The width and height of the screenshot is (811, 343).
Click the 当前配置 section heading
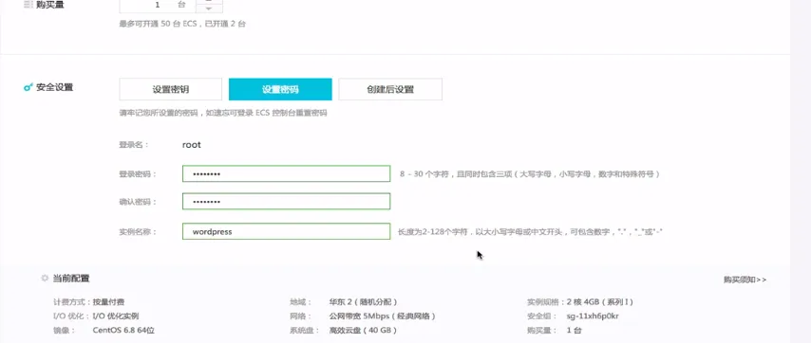pyautogui.click(x=71, y=279)
